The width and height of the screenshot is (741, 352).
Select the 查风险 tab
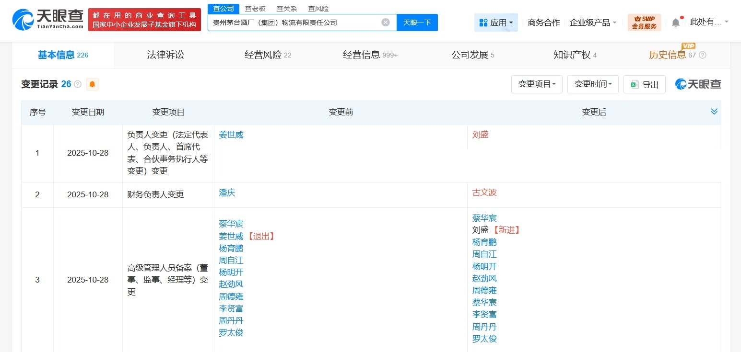318,8
